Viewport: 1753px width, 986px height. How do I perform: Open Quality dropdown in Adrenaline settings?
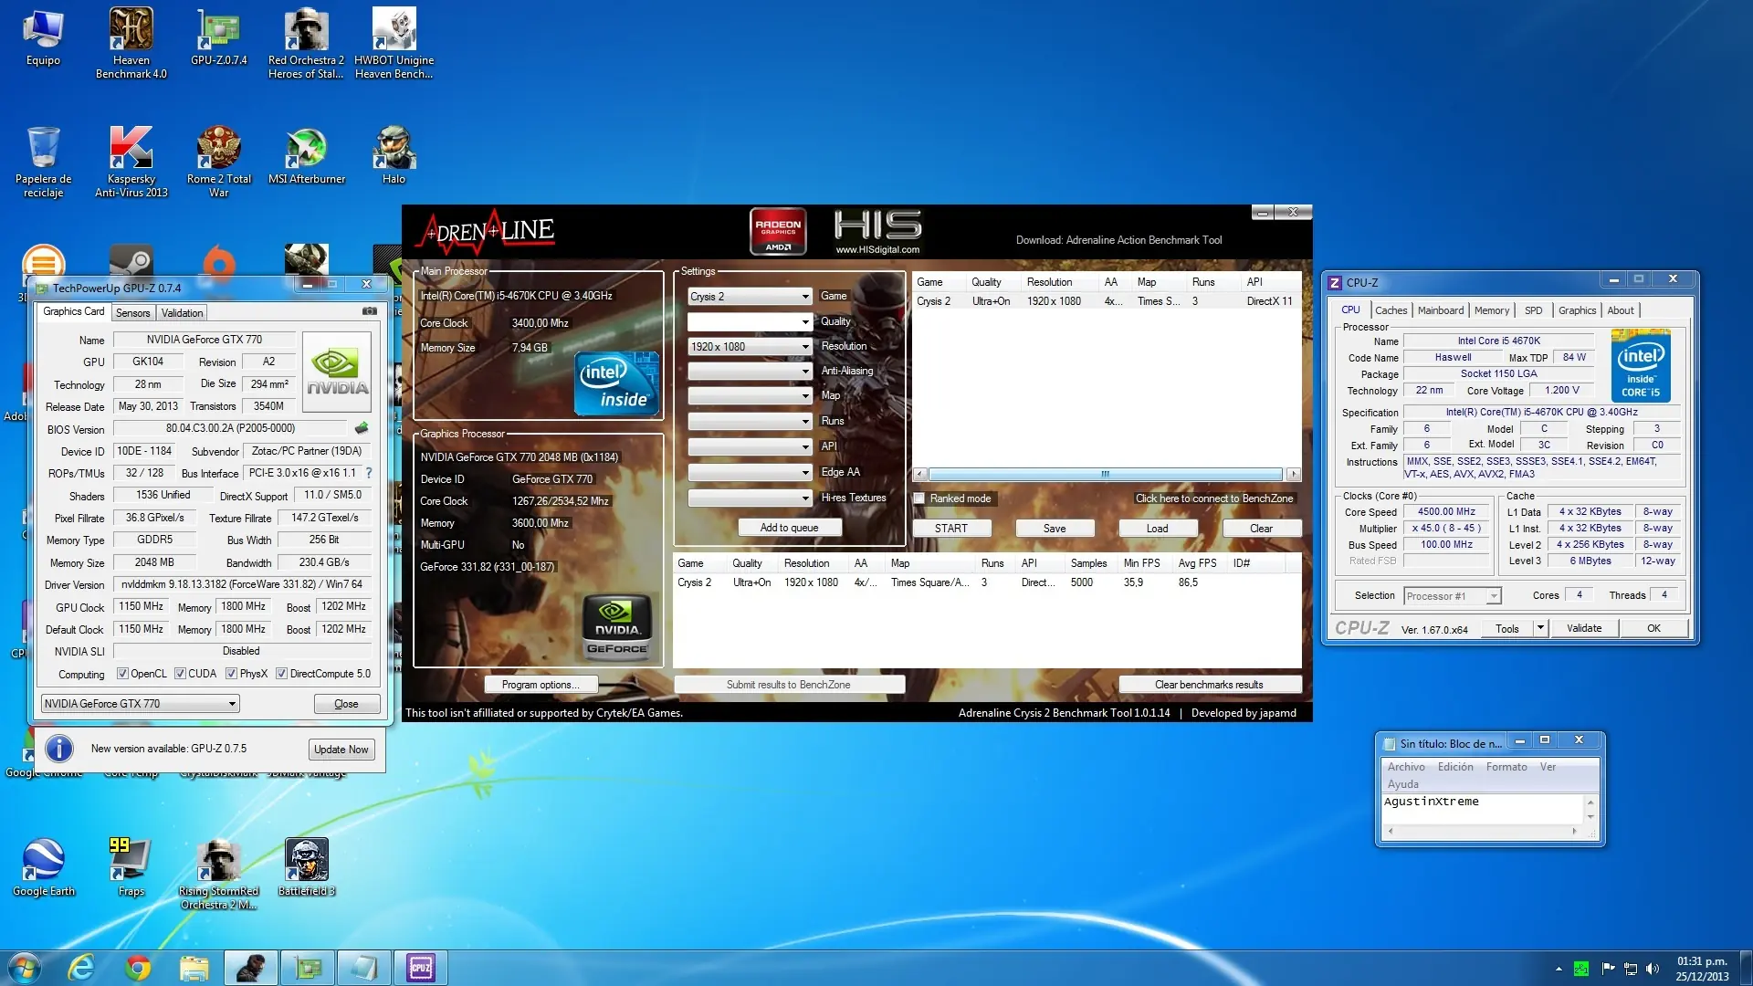(750, 321)
